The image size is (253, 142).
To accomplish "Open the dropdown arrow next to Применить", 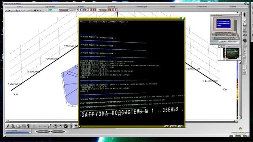I will tap(77, 10).
